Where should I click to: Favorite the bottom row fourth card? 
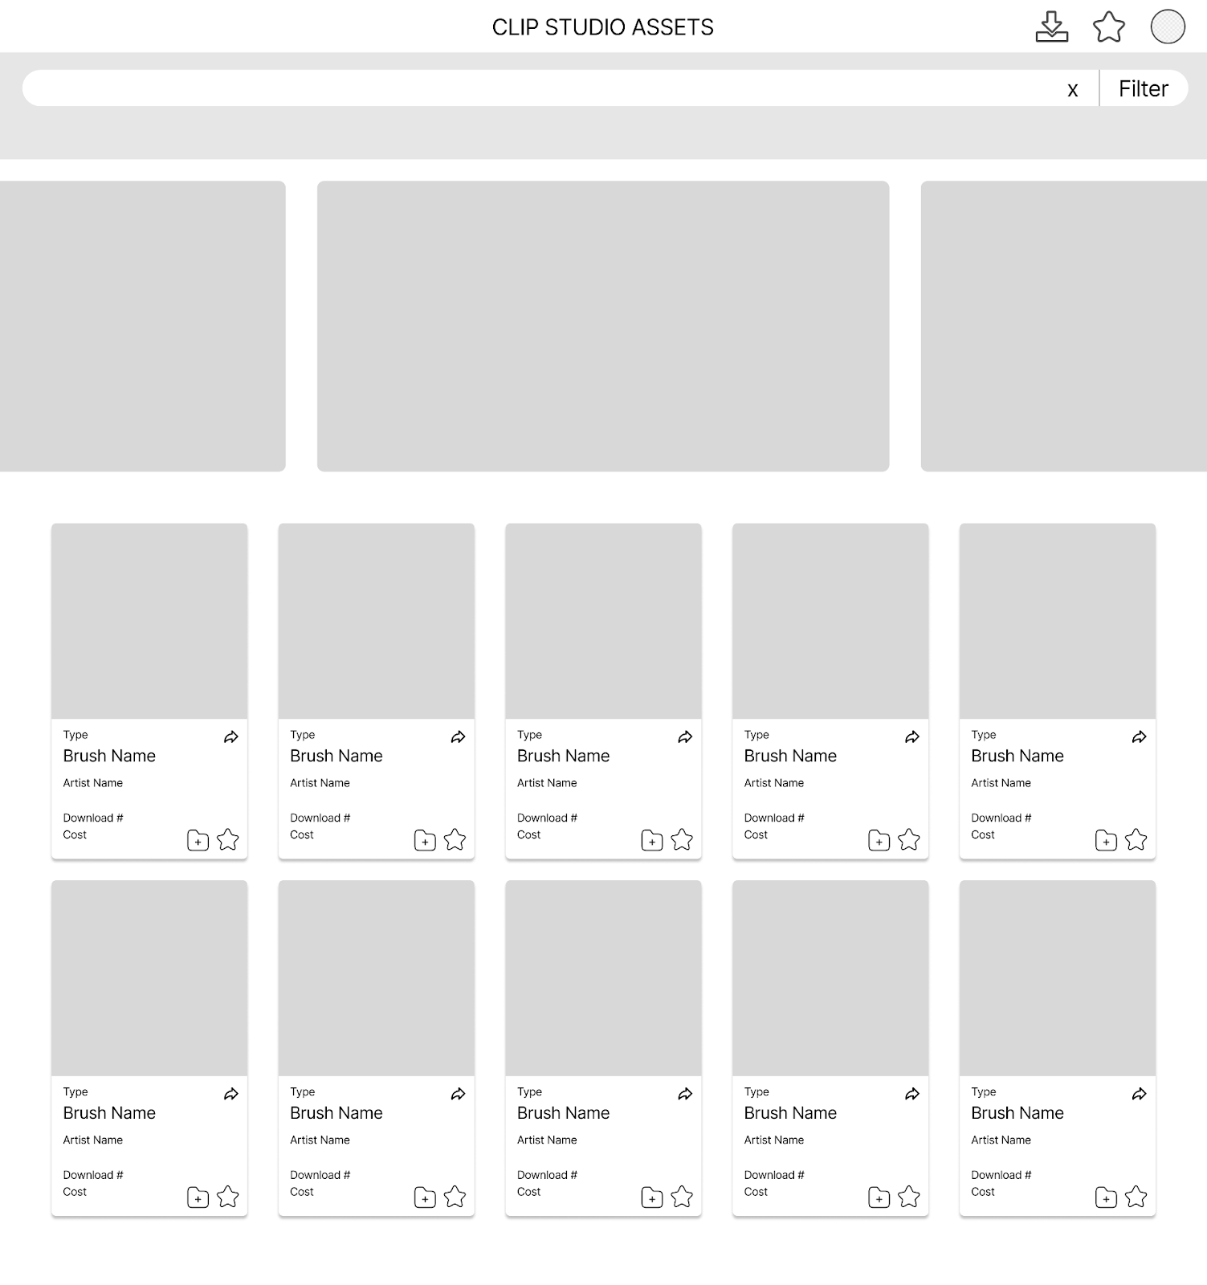click(909, 1197)
